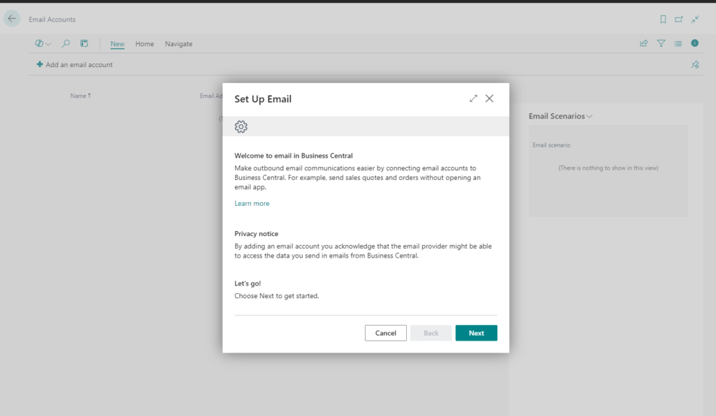716x416 pixels.
Task: Toggle the FactBox information icon
Action: coord(694,43)
